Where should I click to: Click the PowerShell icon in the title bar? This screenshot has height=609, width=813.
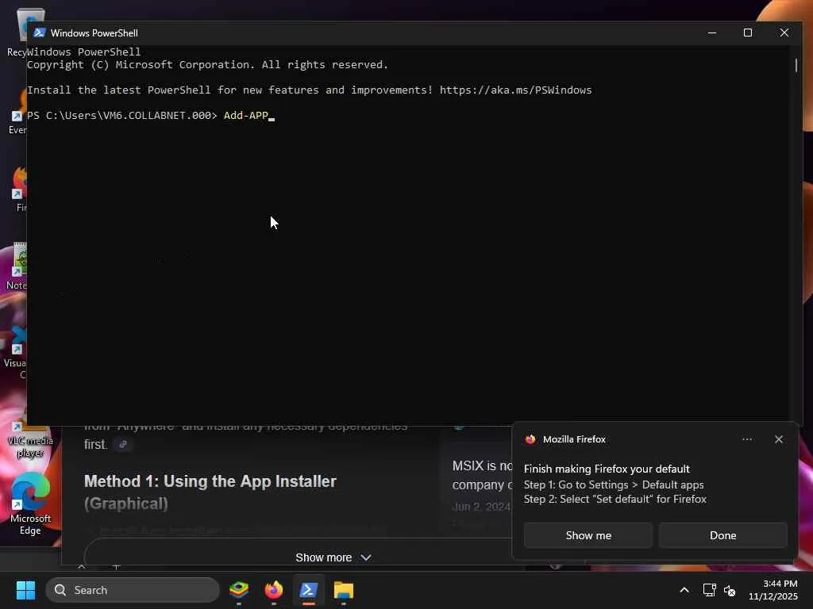pyautogui.click(x=40, y=33)
